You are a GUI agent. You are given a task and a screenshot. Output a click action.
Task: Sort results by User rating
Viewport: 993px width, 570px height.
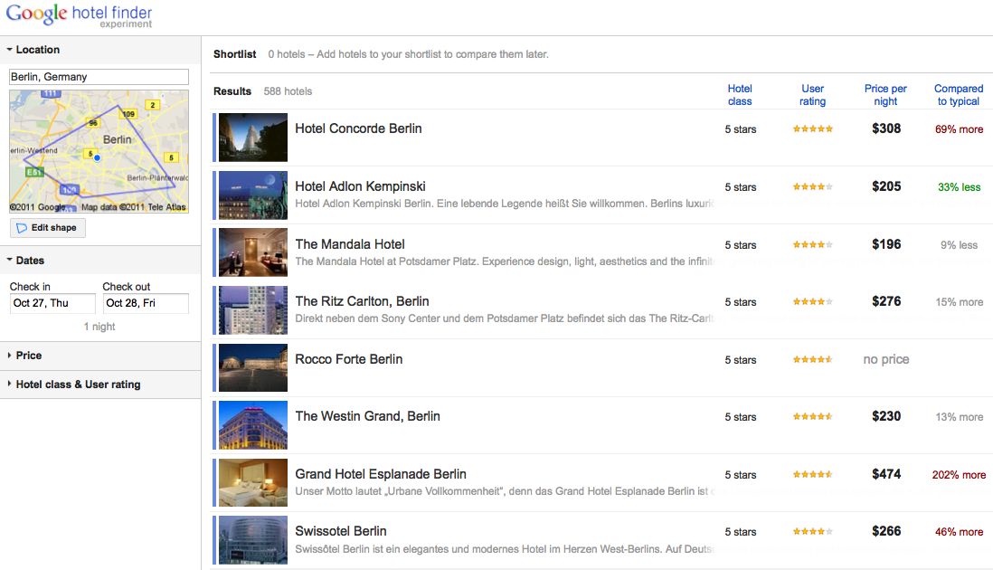pos(812,95)
